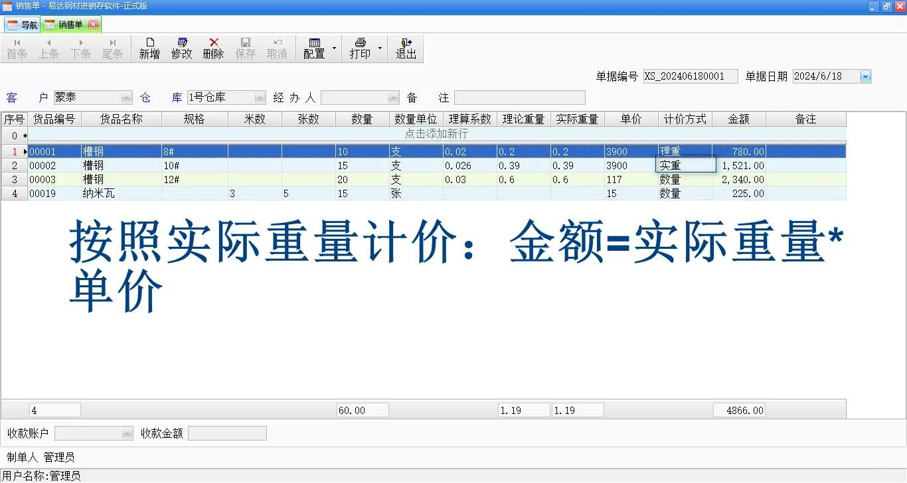Click the 新增 icon to add a record
Viewport: 907px width, 483px height.
click(149, 48)
